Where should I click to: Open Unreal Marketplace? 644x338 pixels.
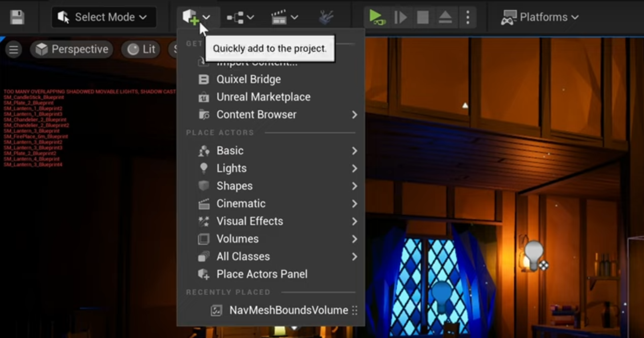coord(271,97)
